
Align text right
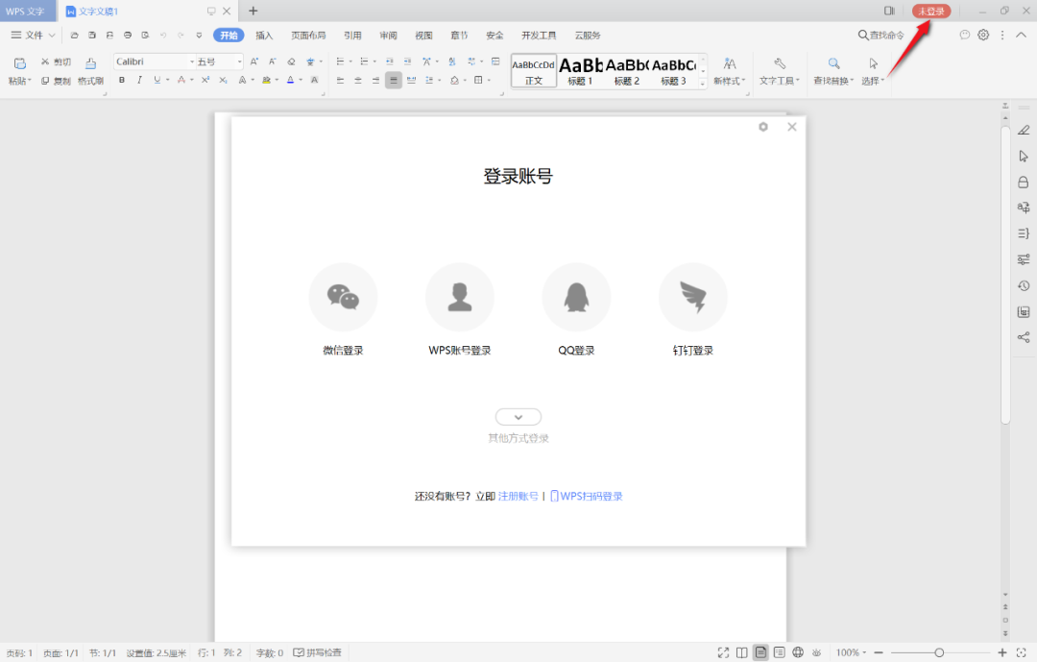375,80
